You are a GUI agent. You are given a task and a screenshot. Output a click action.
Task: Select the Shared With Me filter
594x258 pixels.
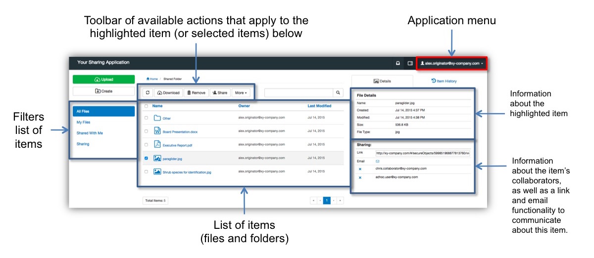(90, 133)
